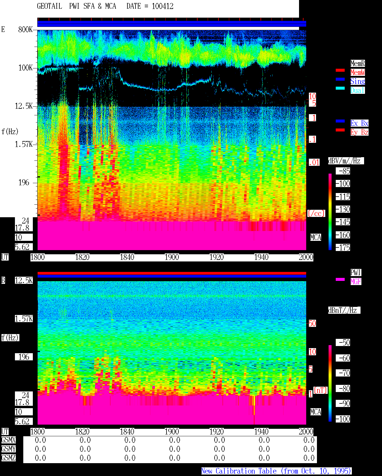The width and height of the screenshot is (382, 476).
Task: Click the E panel label
Action: (3, 29)
